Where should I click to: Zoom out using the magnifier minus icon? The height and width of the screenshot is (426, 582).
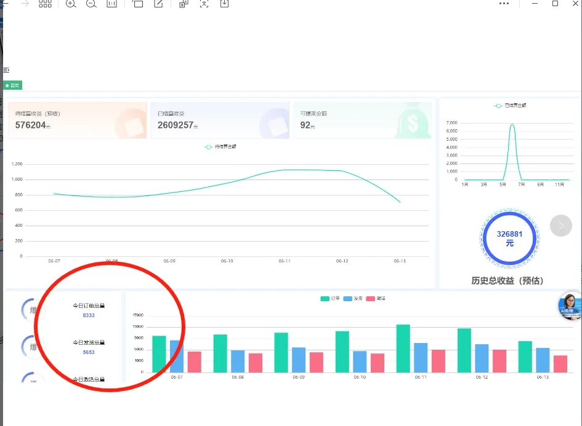pos(91,4)
